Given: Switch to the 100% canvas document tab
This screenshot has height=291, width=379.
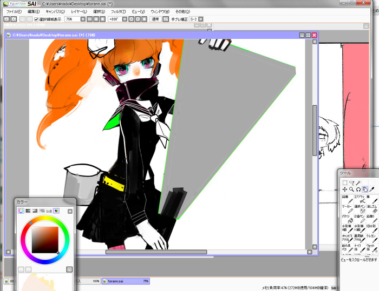Looking at the screenshot, I should click(x=88, y=281).
